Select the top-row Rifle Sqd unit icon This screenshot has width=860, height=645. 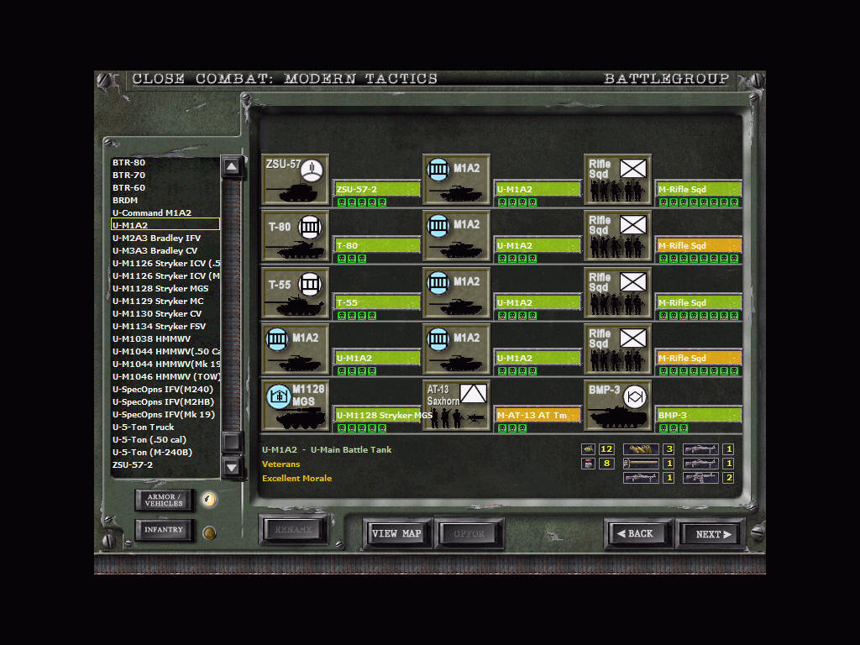tap(617, 180)
